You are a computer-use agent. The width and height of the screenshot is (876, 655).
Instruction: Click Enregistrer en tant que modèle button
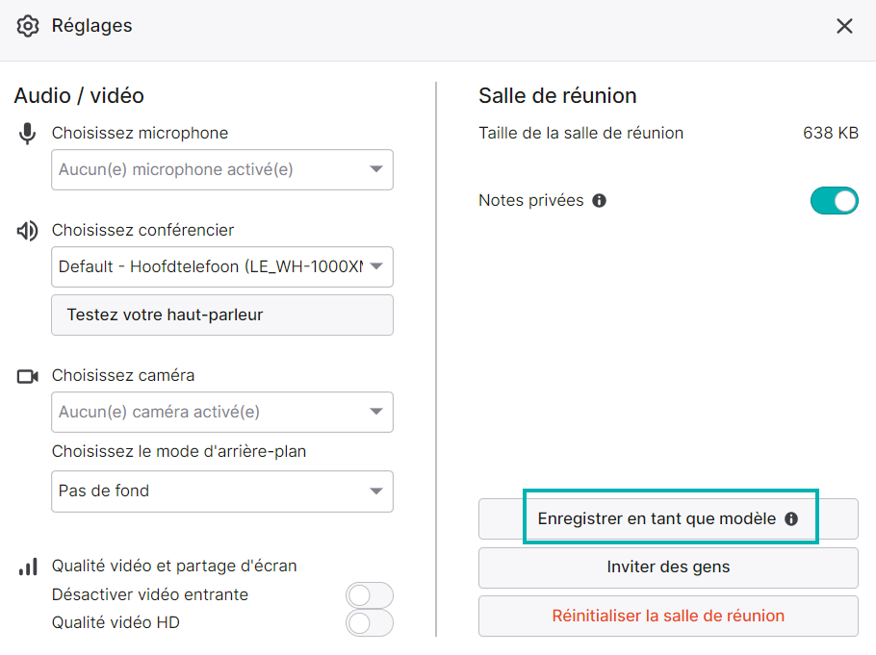[x=668, y=518]
